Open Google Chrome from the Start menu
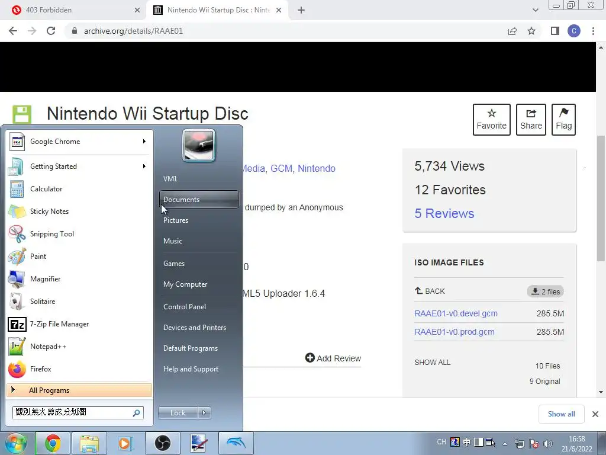Screen dimensions: 606x455 pos(79,142)
